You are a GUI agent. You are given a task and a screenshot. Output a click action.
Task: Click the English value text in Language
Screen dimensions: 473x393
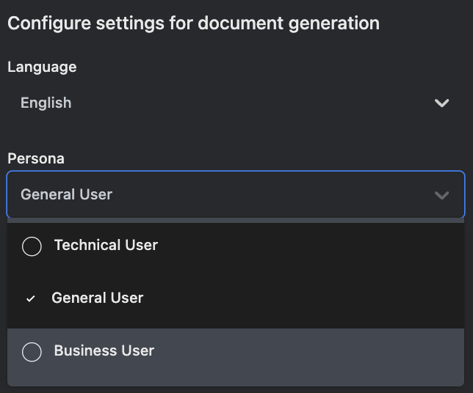46,103
